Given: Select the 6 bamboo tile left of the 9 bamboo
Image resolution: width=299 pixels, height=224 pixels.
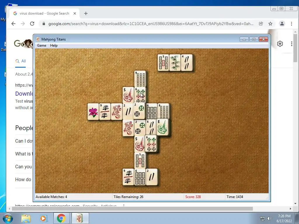Looking at the screenshot, I should tap(152, 112).
